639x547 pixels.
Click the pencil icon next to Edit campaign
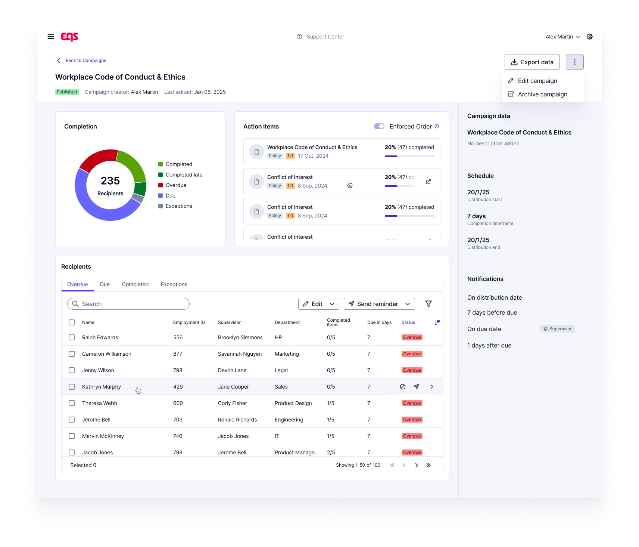pyautogui.click(x=511, y=81)
